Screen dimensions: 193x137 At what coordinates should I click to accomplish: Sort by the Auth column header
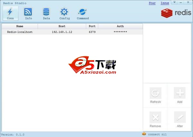pyautogui.click(x=120, y=26)
